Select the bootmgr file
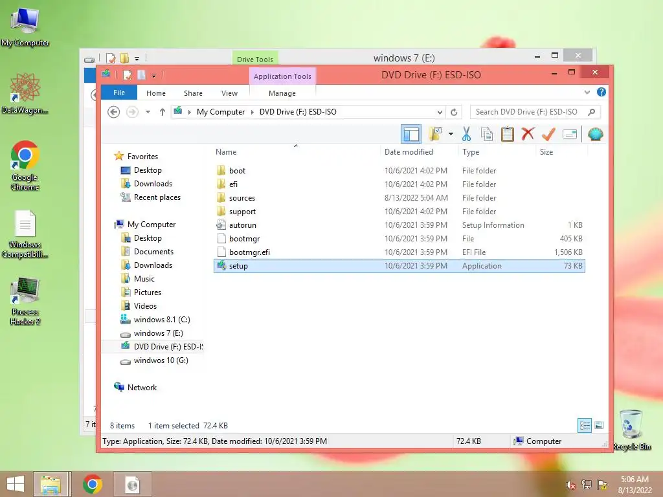The width and height of the screenshot is (663, 497). click(399, 238)
